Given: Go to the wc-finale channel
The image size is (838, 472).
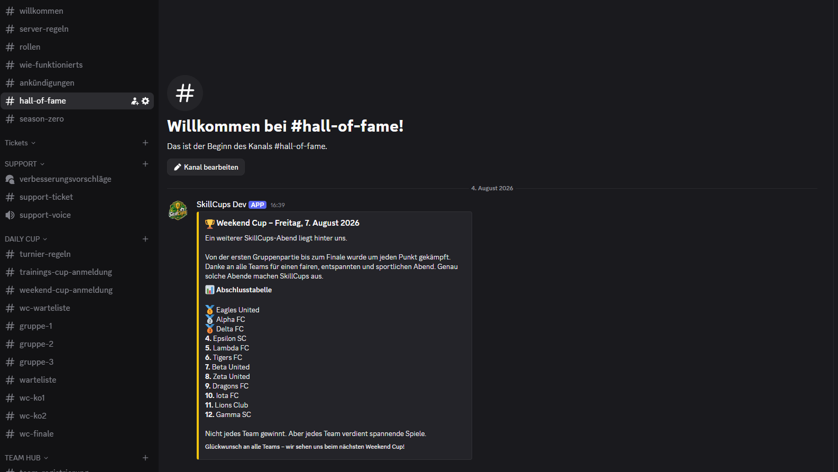Looking at the screenshot, I should pos(77,434).
